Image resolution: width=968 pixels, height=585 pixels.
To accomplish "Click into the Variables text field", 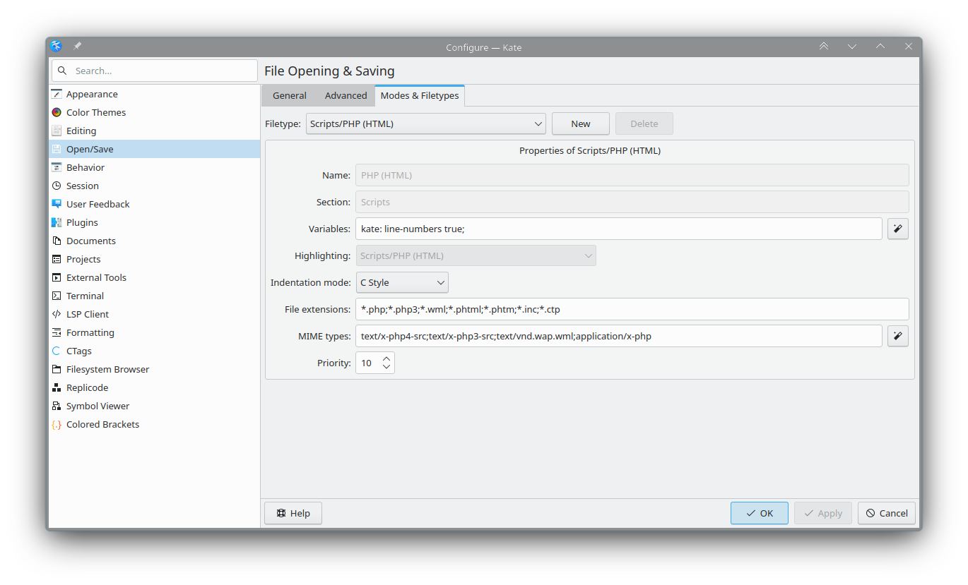I will (x=619, y=229).
